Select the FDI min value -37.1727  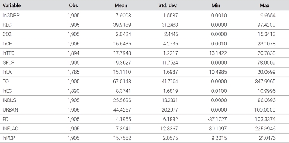tap(217, 119)
